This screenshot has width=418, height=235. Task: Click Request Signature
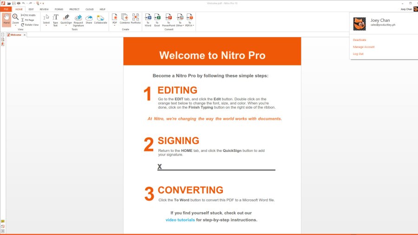(78, 20)
